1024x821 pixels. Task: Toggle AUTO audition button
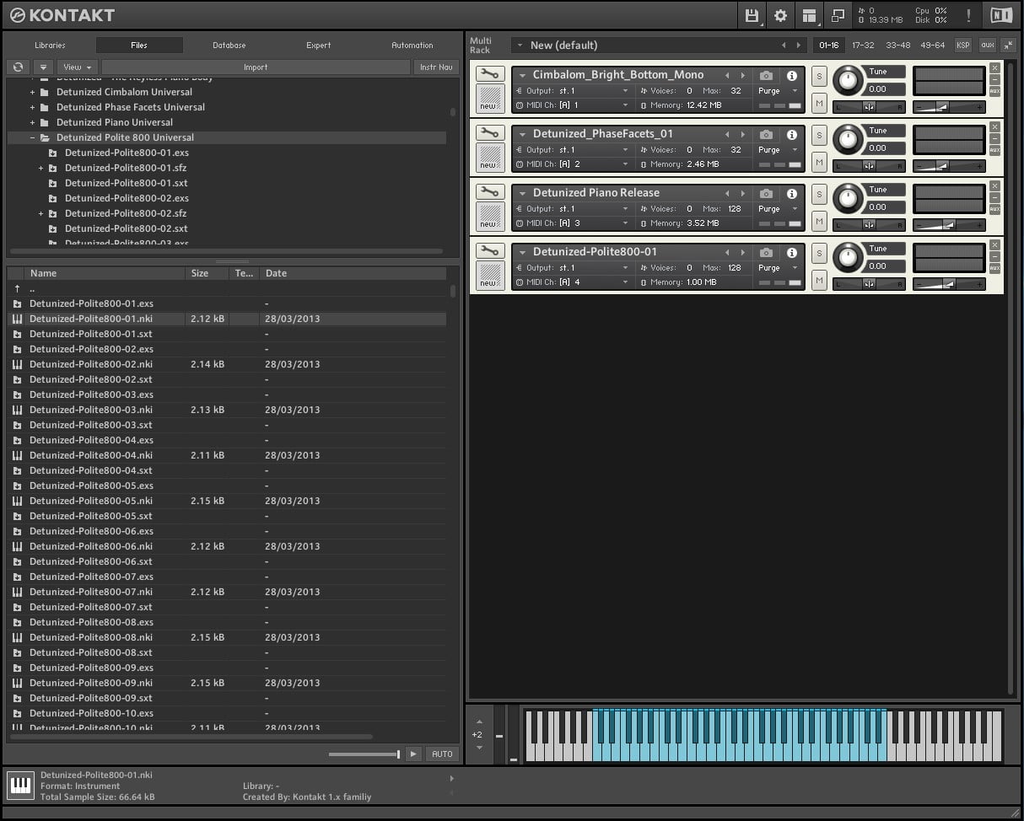click(442, 754)
